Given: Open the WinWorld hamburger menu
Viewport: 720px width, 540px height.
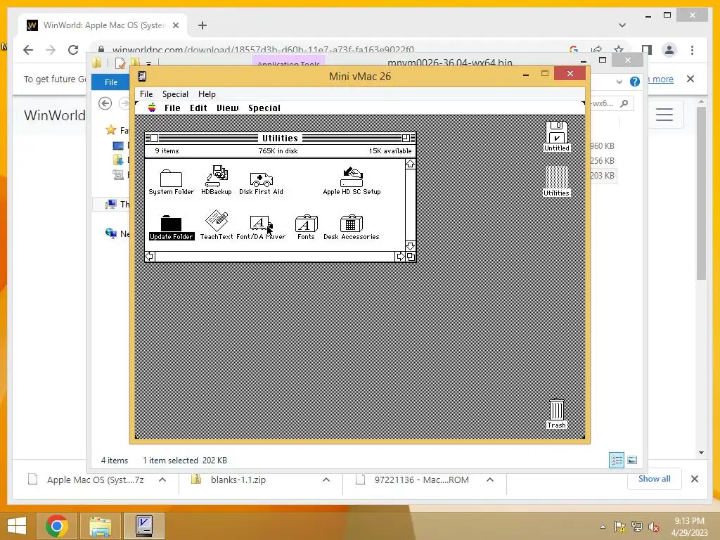Looking at the screenshot, I should coord(664,115).
